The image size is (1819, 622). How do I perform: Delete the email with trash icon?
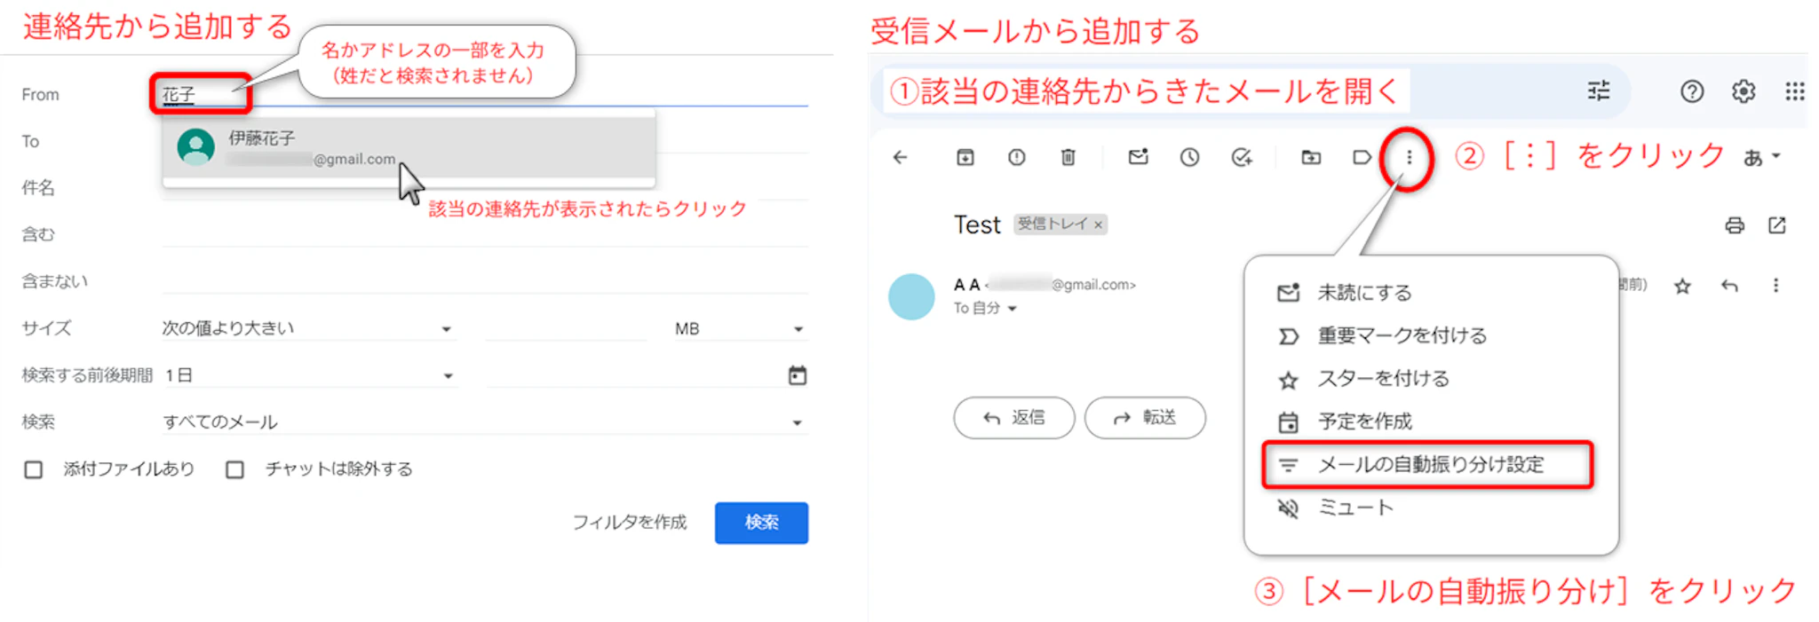tap(1068, 158)
